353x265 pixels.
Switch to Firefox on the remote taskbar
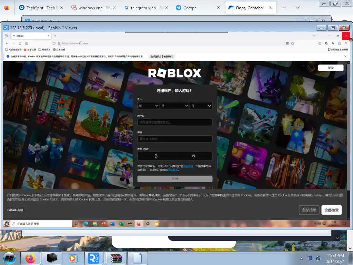coord(139,224)
